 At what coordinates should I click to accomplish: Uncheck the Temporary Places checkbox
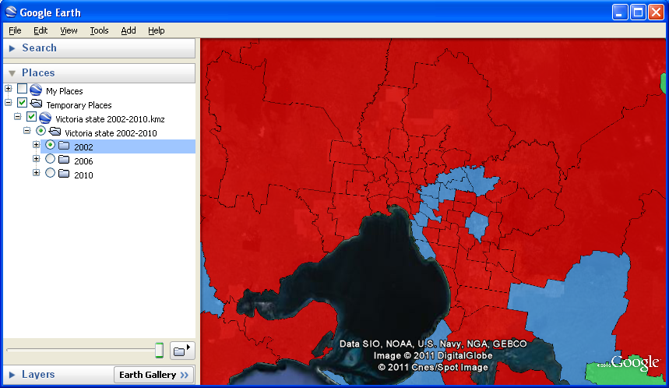22,103
